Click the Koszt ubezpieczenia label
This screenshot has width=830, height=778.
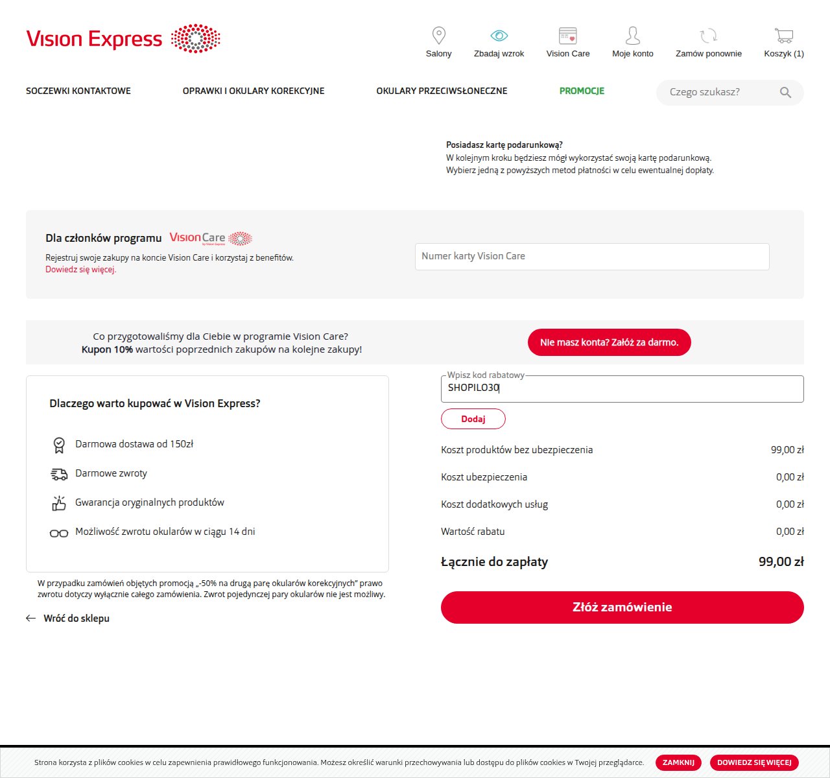coord(484,477)
